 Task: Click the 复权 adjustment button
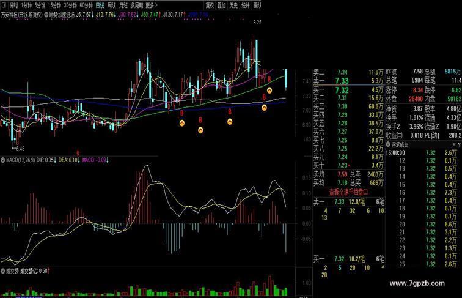click(x=210, y=6)
